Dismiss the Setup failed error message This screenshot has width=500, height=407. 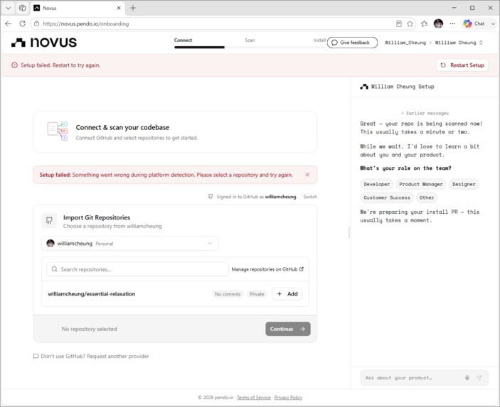coord(307,175)
